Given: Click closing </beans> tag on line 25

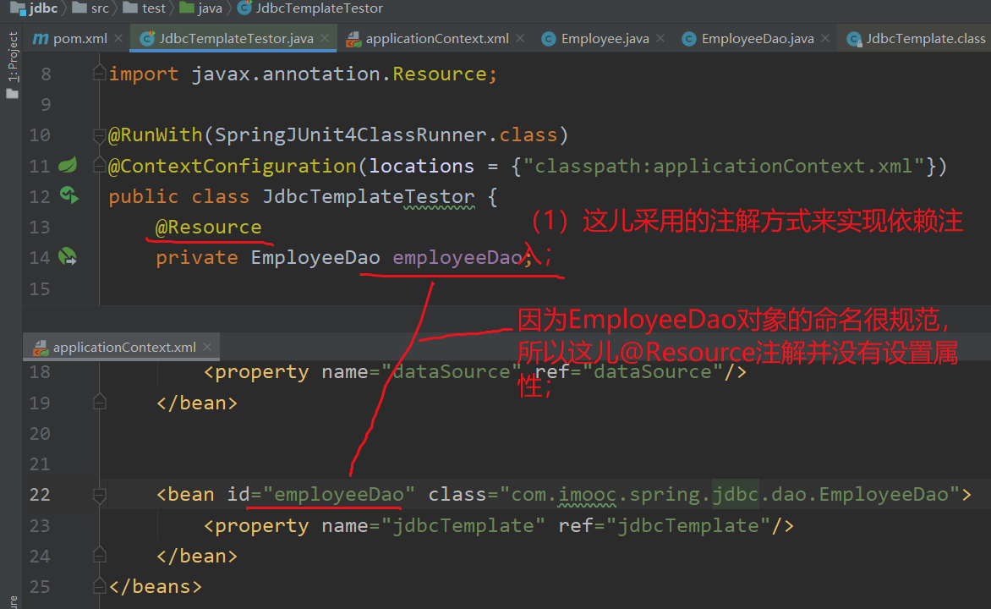Looking at the screenshot, I should tap(156, 586).
